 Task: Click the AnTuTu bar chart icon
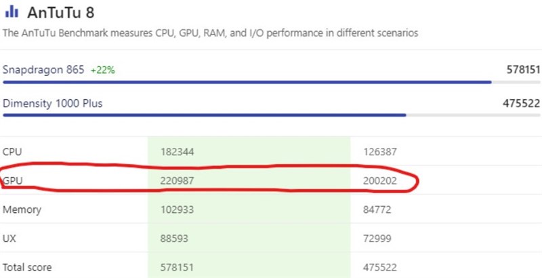click(12, 12)
